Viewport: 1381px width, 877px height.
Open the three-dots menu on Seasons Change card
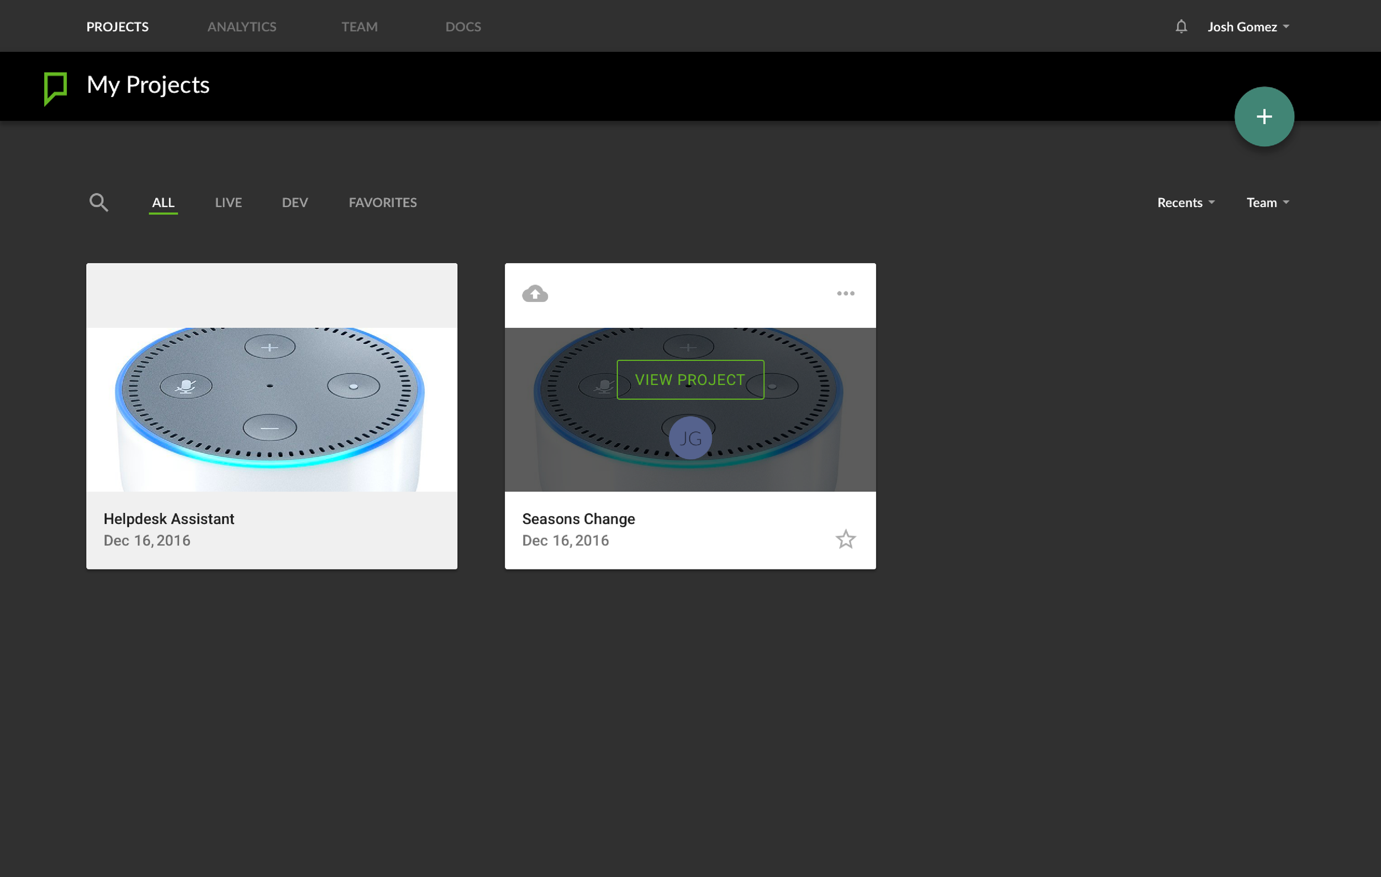pos(845,294)
